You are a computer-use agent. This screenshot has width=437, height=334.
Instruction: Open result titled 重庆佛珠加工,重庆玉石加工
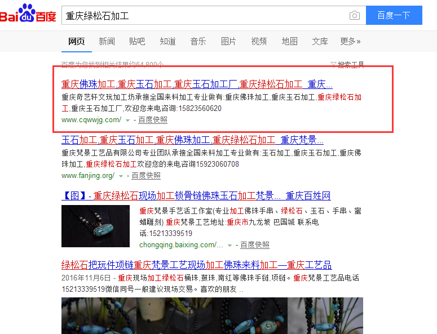pyautogui.click(x=197, y=84)
